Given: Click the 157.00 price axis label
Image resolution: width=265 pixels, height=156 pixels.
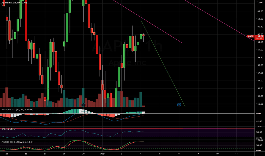Looking at the screenshot, I should tap(260, 81).
